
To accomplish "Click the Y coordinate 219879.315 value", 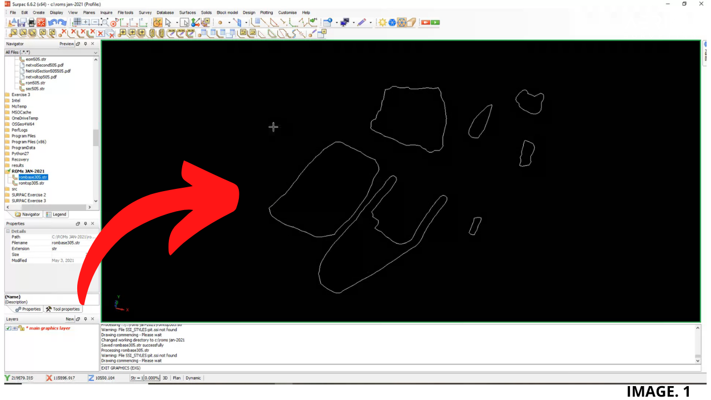I will tap(22, 378).
